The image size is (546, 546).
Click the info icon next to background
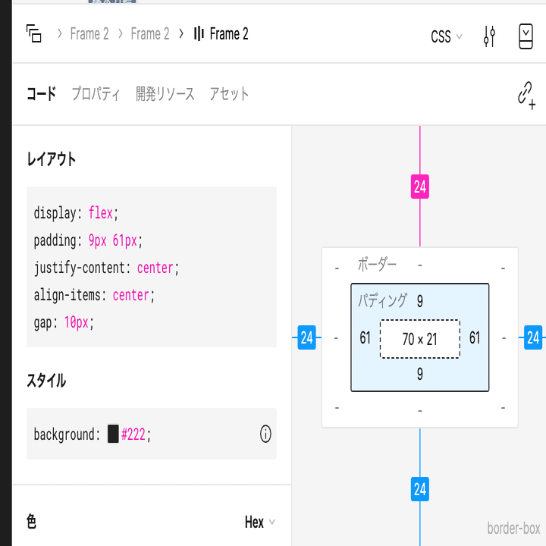coord(265,435)
